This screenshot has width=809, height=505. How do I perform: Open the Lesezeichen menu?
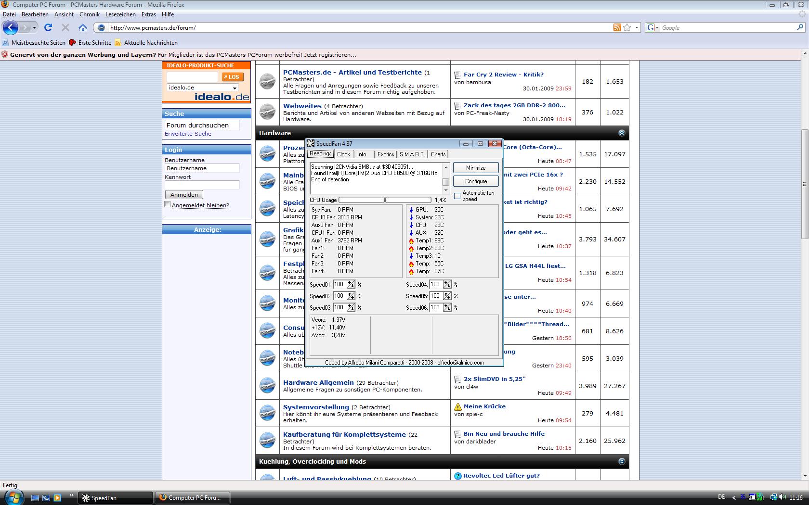point(120,14)
